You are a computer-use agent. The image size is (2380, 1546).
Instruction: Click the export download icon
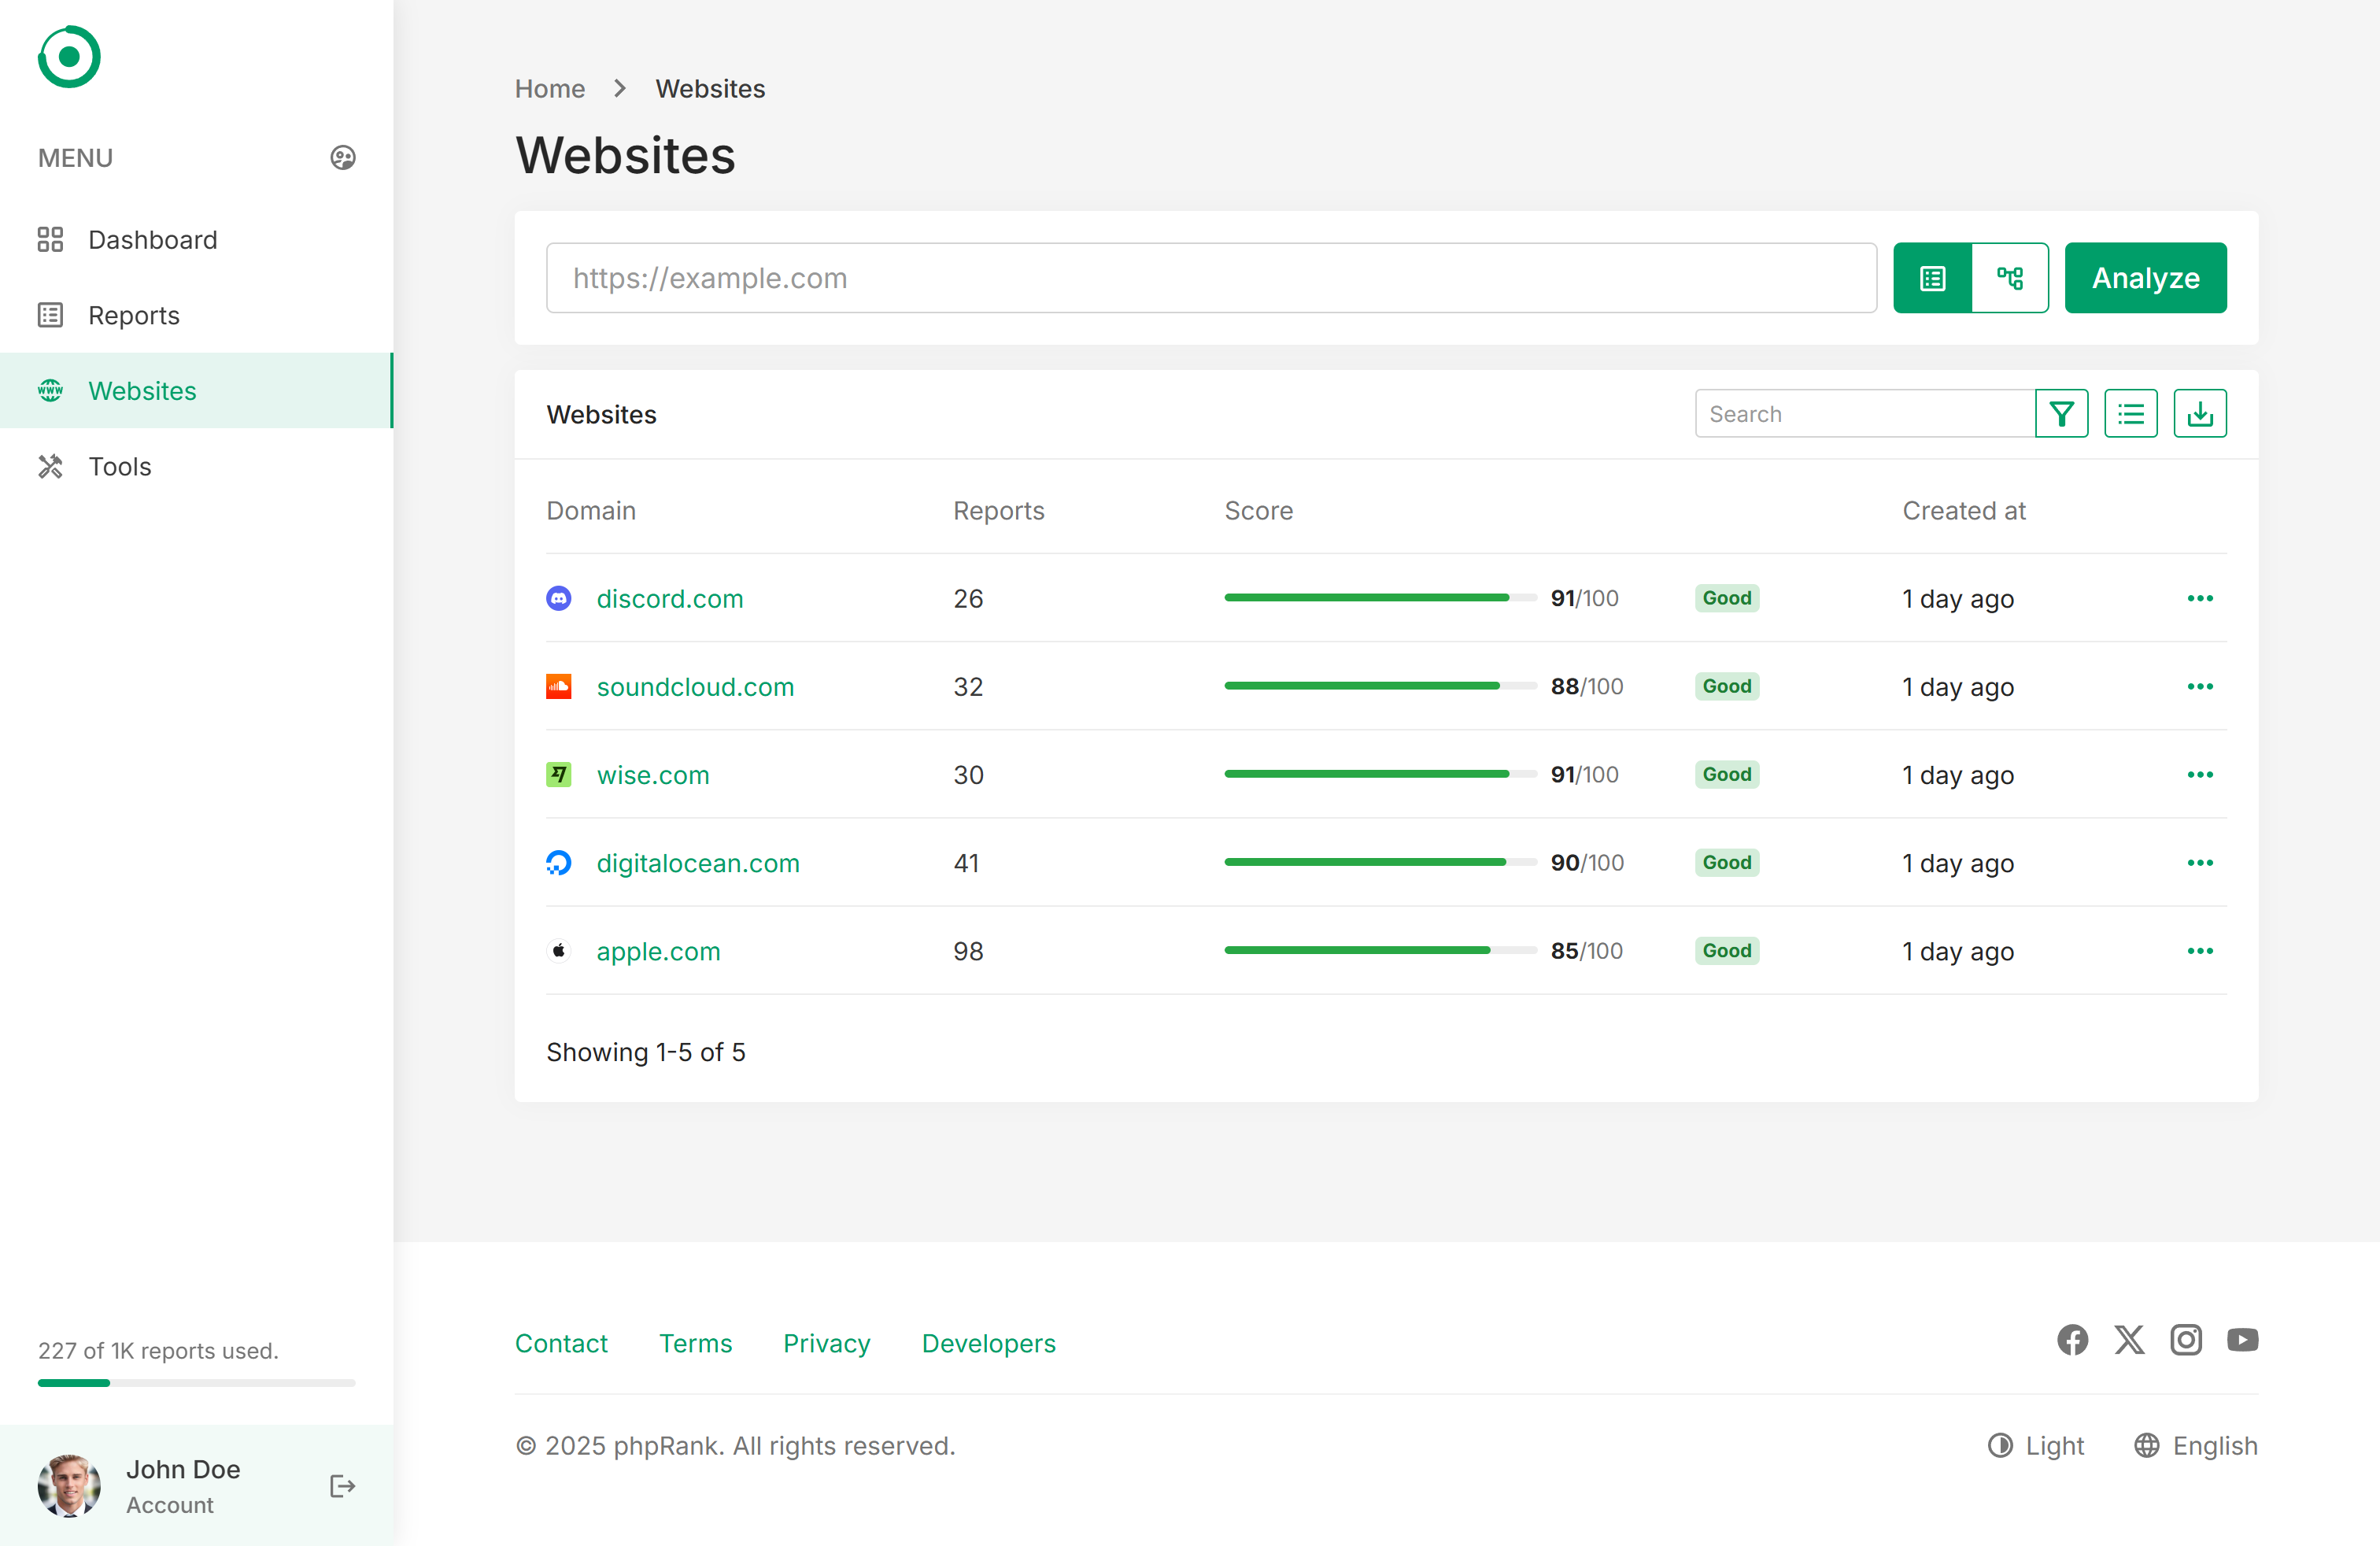pyautogui.click(x=2199, y=414)
